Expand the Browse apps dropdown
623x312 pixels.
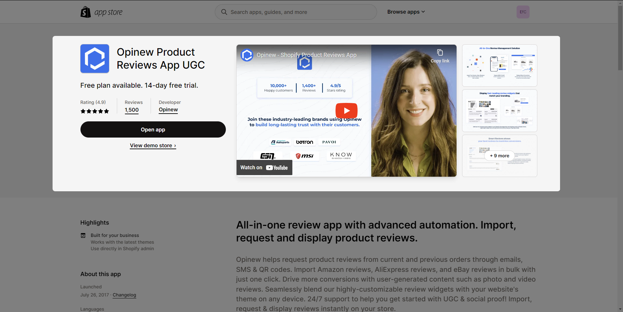point(406,12)
